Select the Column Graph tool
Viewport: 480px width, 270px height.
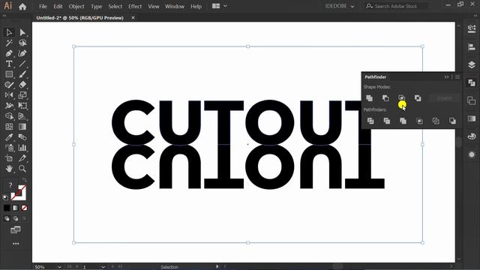(22, 148)
